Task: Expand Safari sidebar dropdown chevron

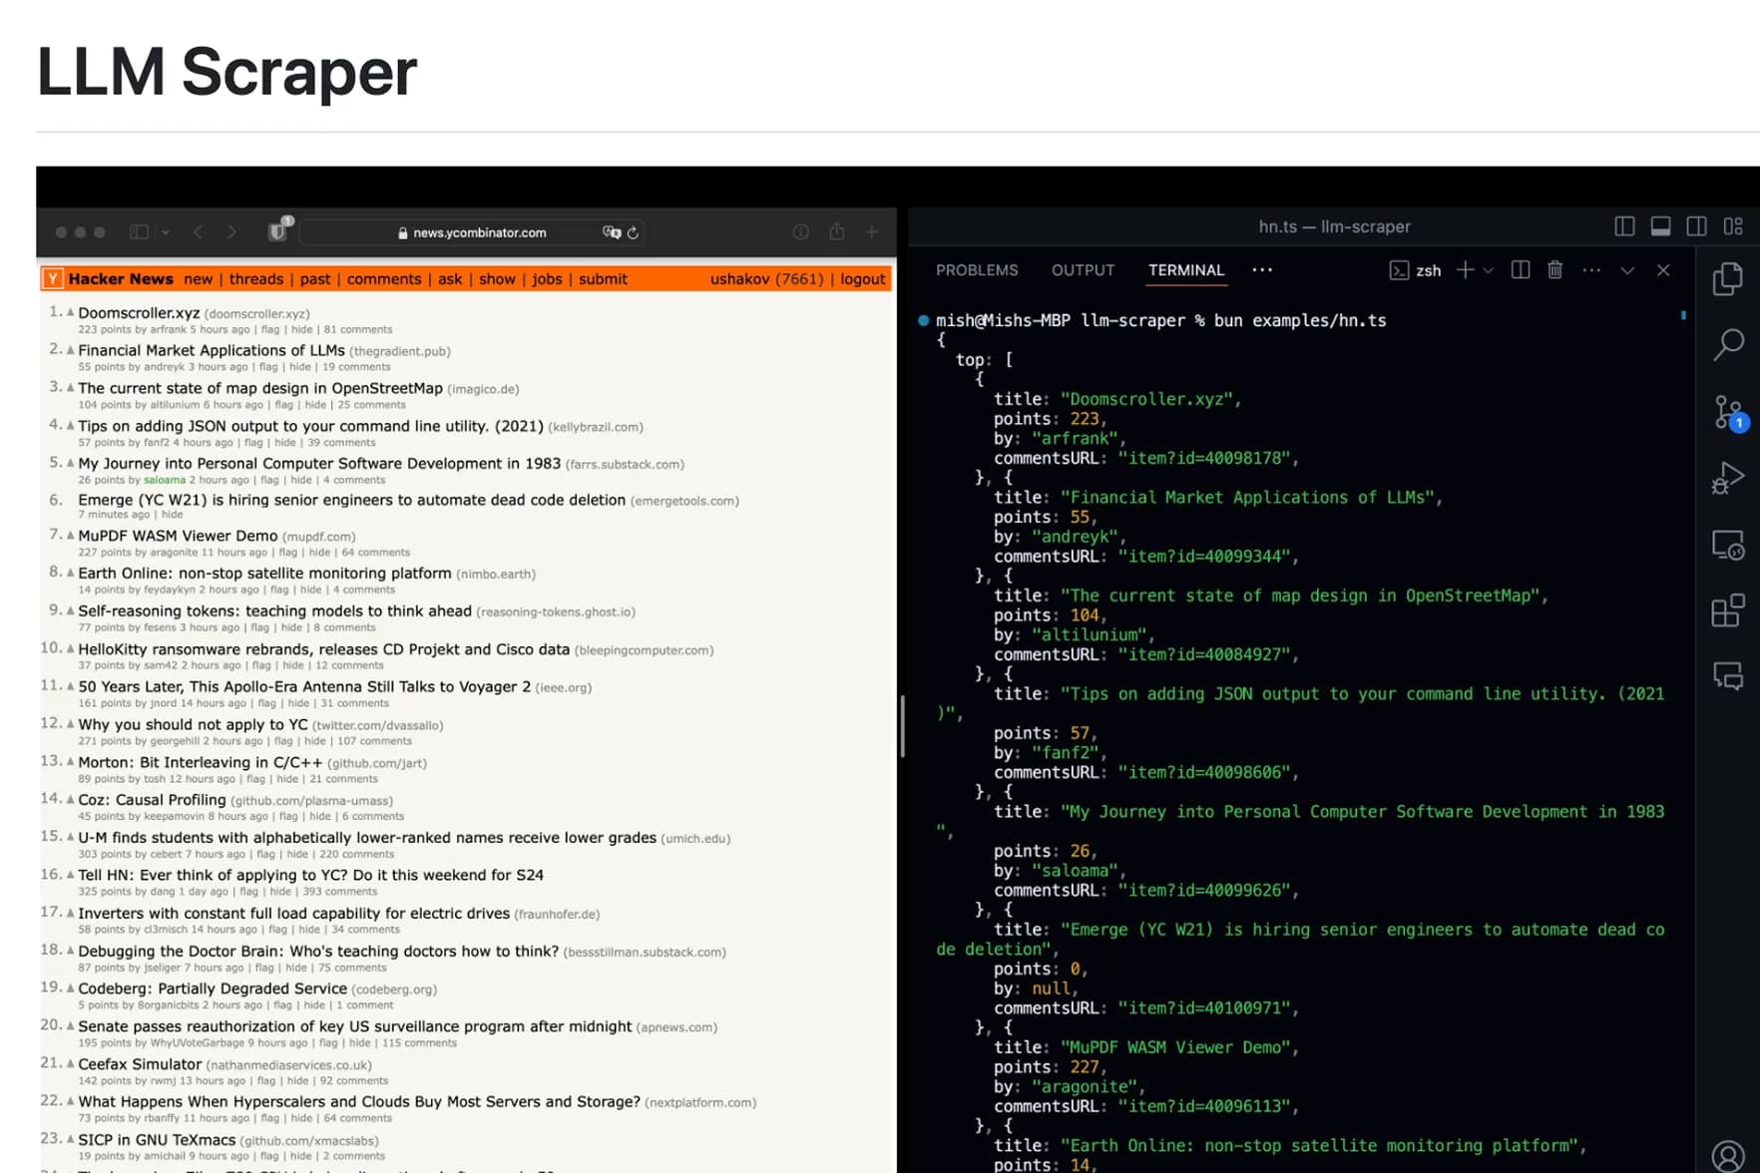Action: [x=165, y=232]
